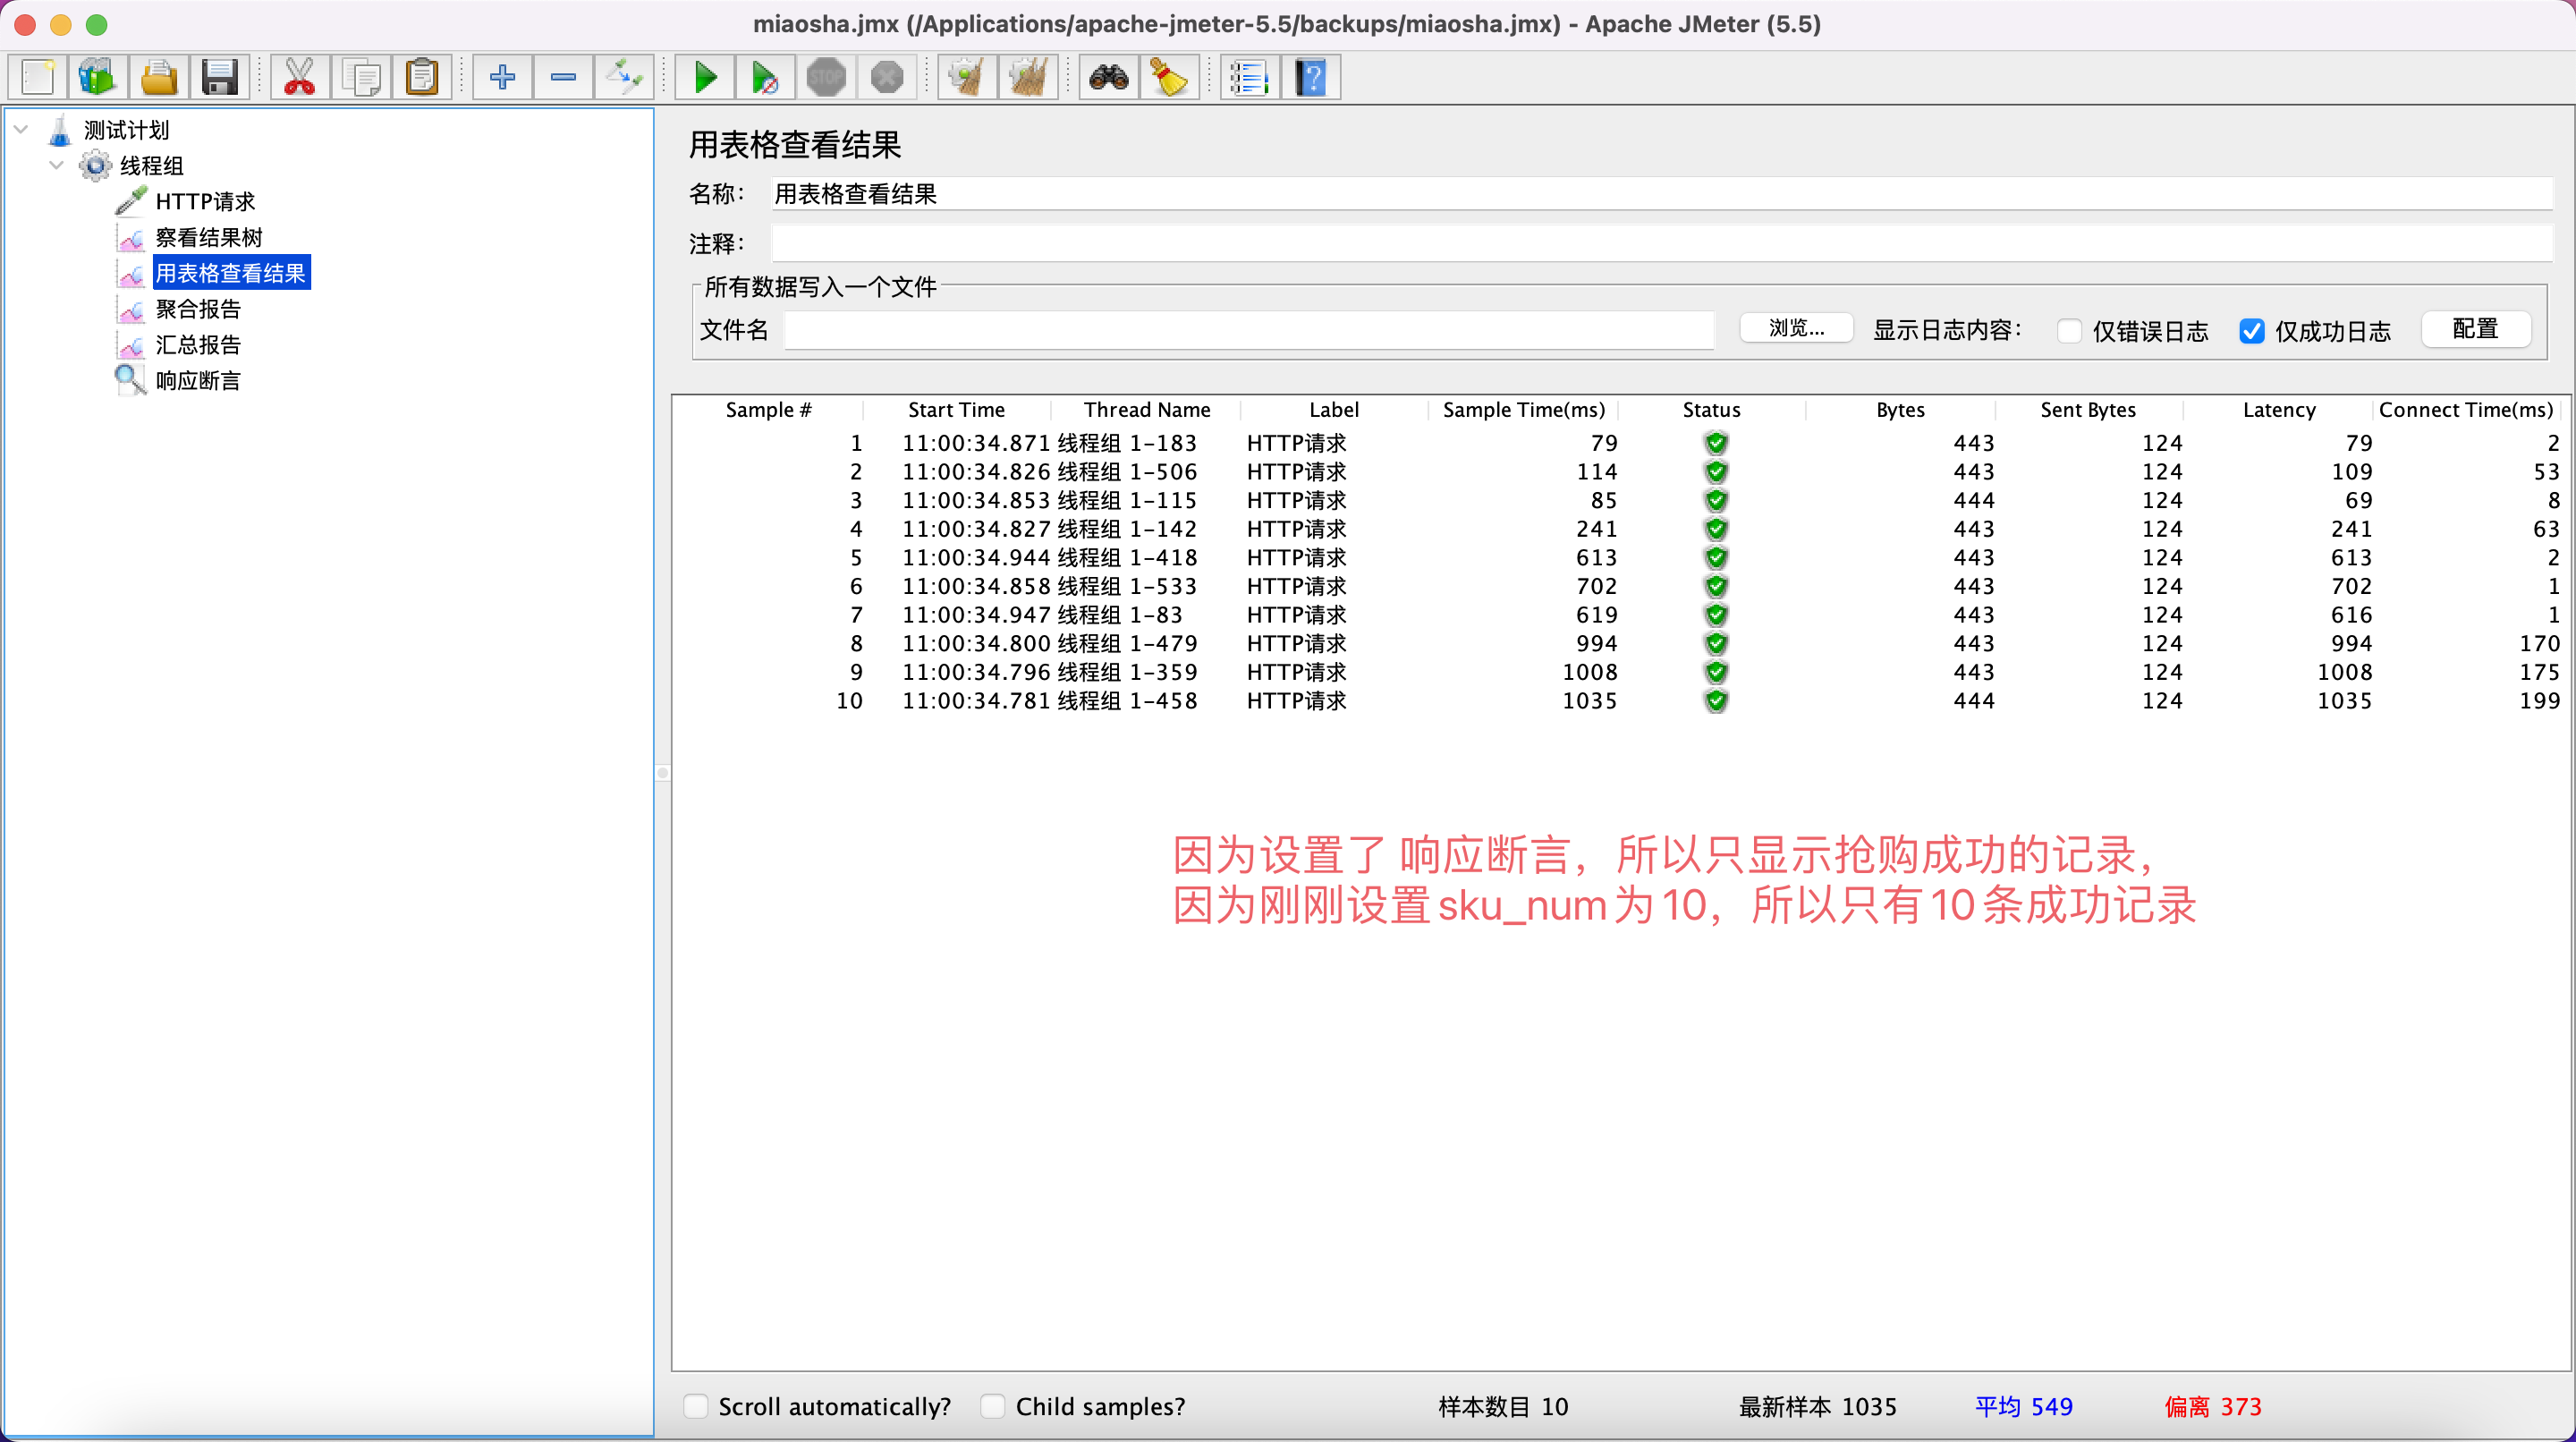This screenshot has height=1442, width=2576.
Task: Sort by Sample # column header
Action: [x=768, y=410]
